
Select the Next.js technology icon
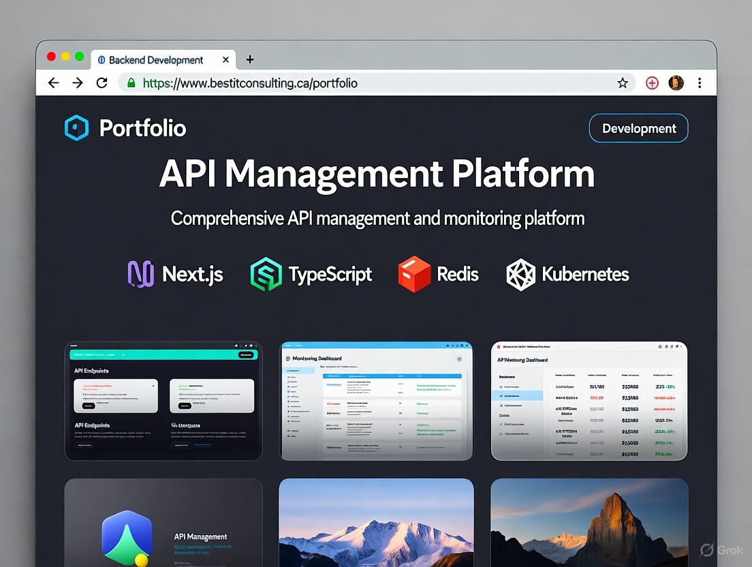[x=140, y=273]
